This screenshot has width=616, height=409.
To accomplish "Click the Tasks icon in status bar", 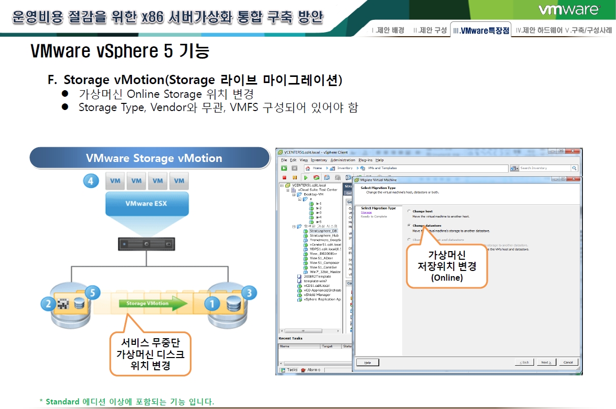I will coord(283,370).
